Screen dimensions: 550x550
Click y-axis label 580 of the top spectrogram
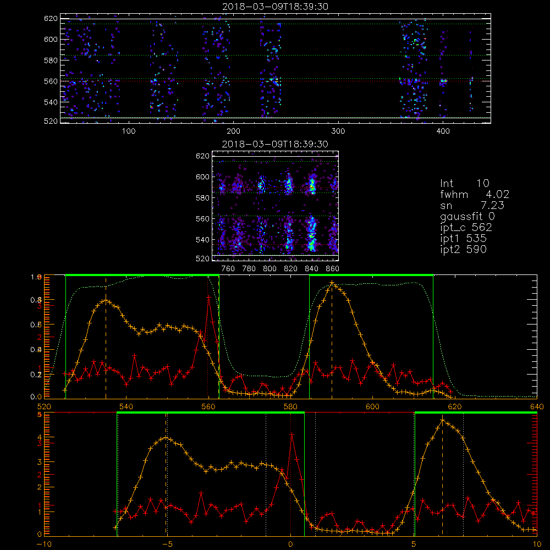(51, 61)
